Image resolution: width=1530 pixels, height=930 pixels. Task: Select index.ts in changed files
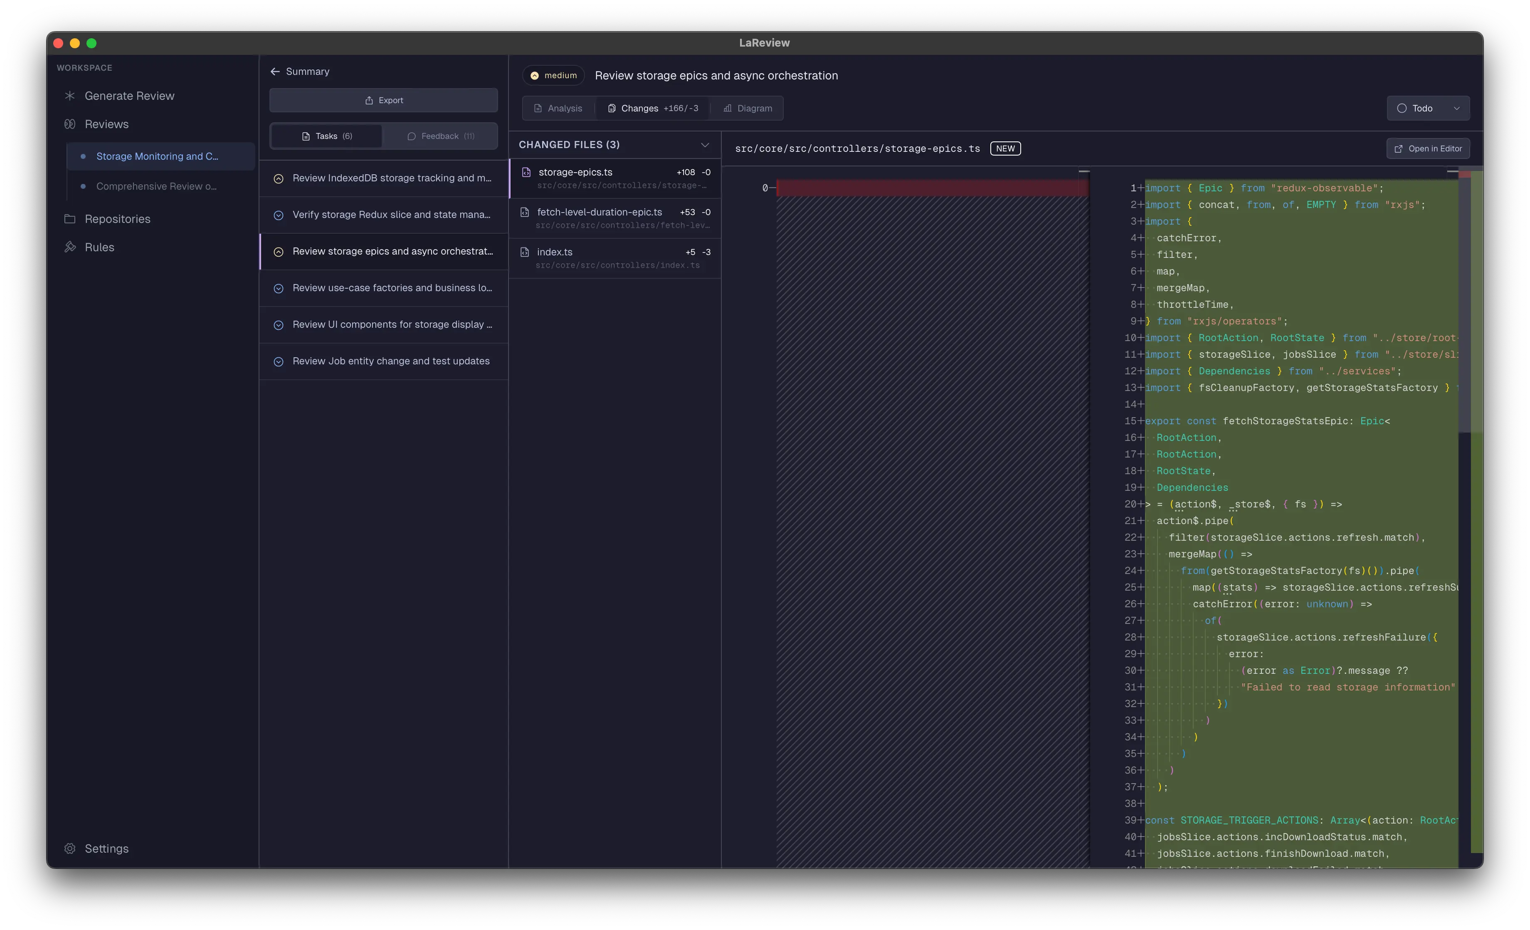(615, 258)
